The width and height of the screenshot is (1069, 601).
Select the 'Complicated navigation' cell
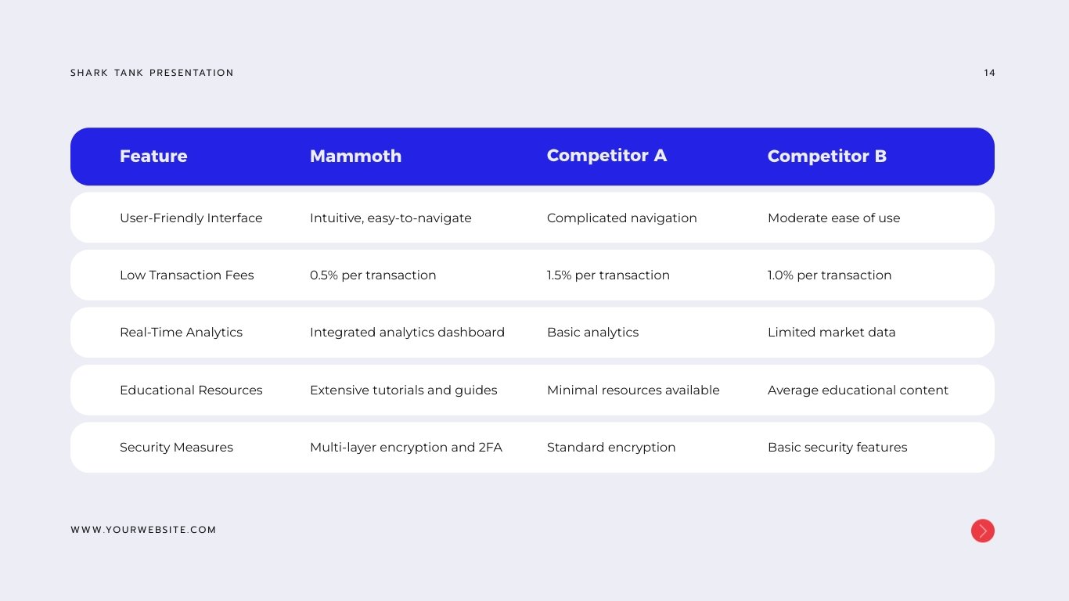click(x=621, y=218)
